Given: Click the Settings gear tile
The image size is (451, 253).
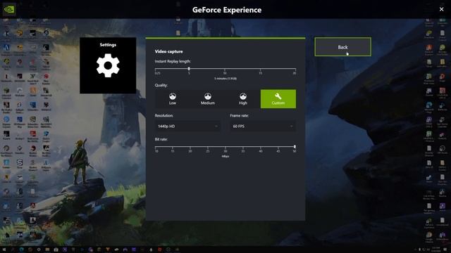Looking at the screenshot, I should [108, 65].
